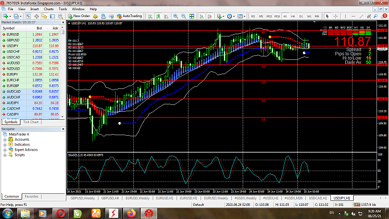Open Opera browser from the taskbar
Image resolution: width=389 pixels, height=219 pixels.
(60, 213)
